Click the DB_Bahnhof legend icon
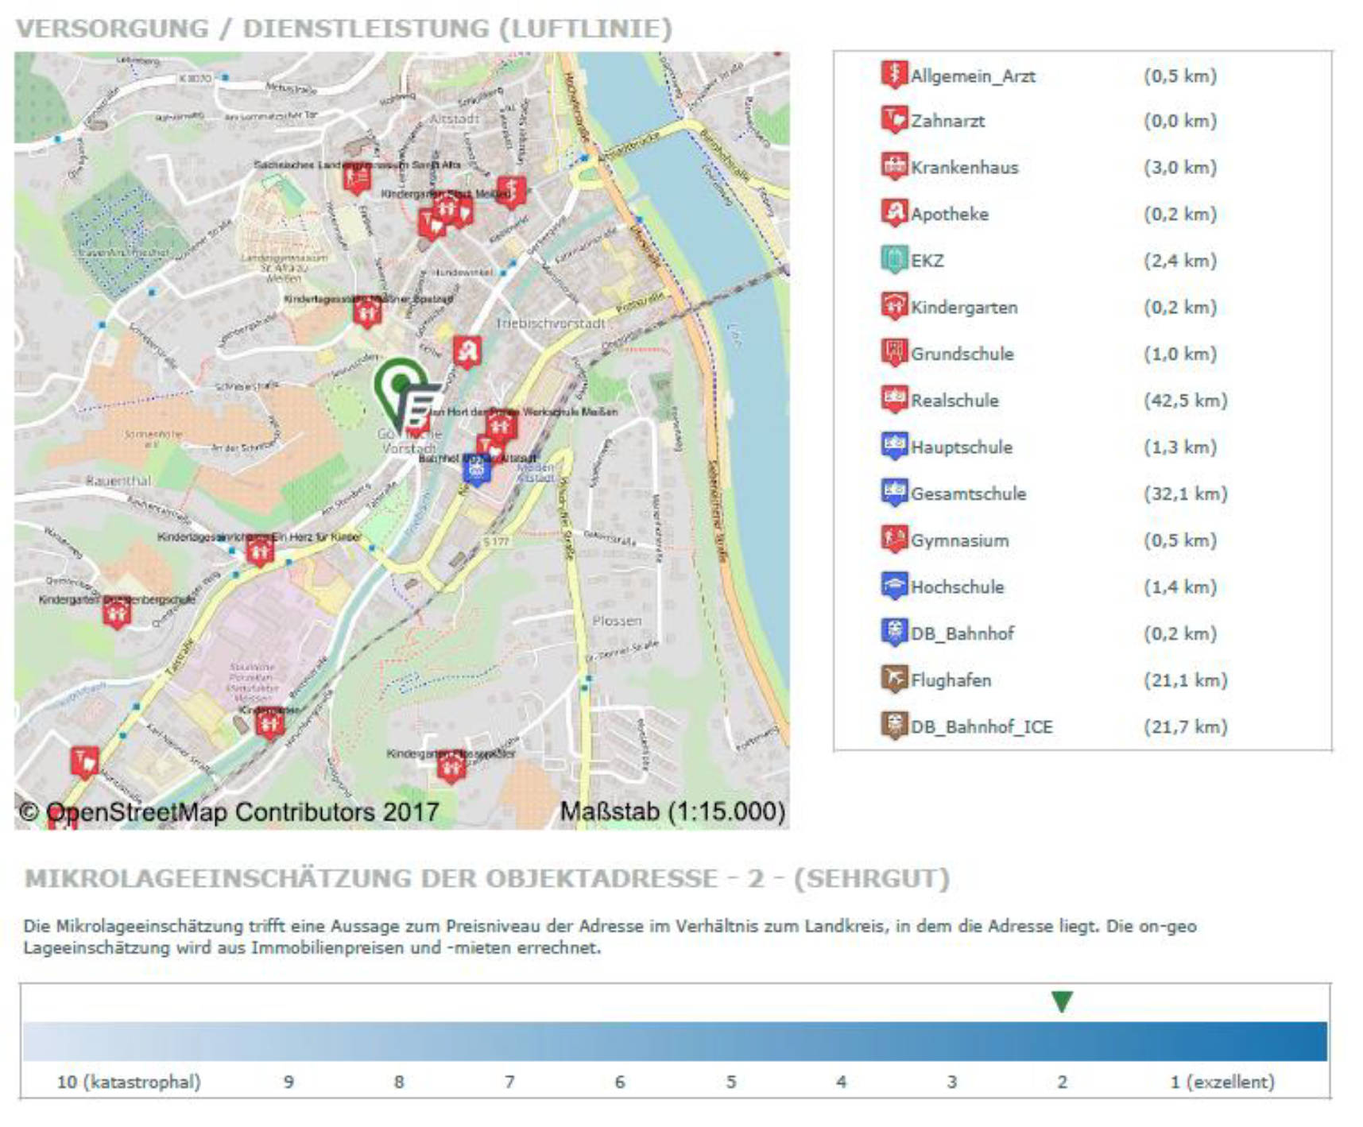 pyautogui.click(x=894, y=633)
